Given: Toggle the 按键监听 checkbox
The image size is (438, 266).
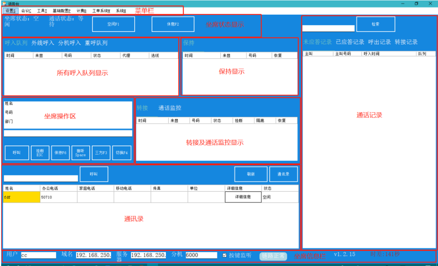Looking at the screenshot, I should pyautogui.click(x=225, y=255).
